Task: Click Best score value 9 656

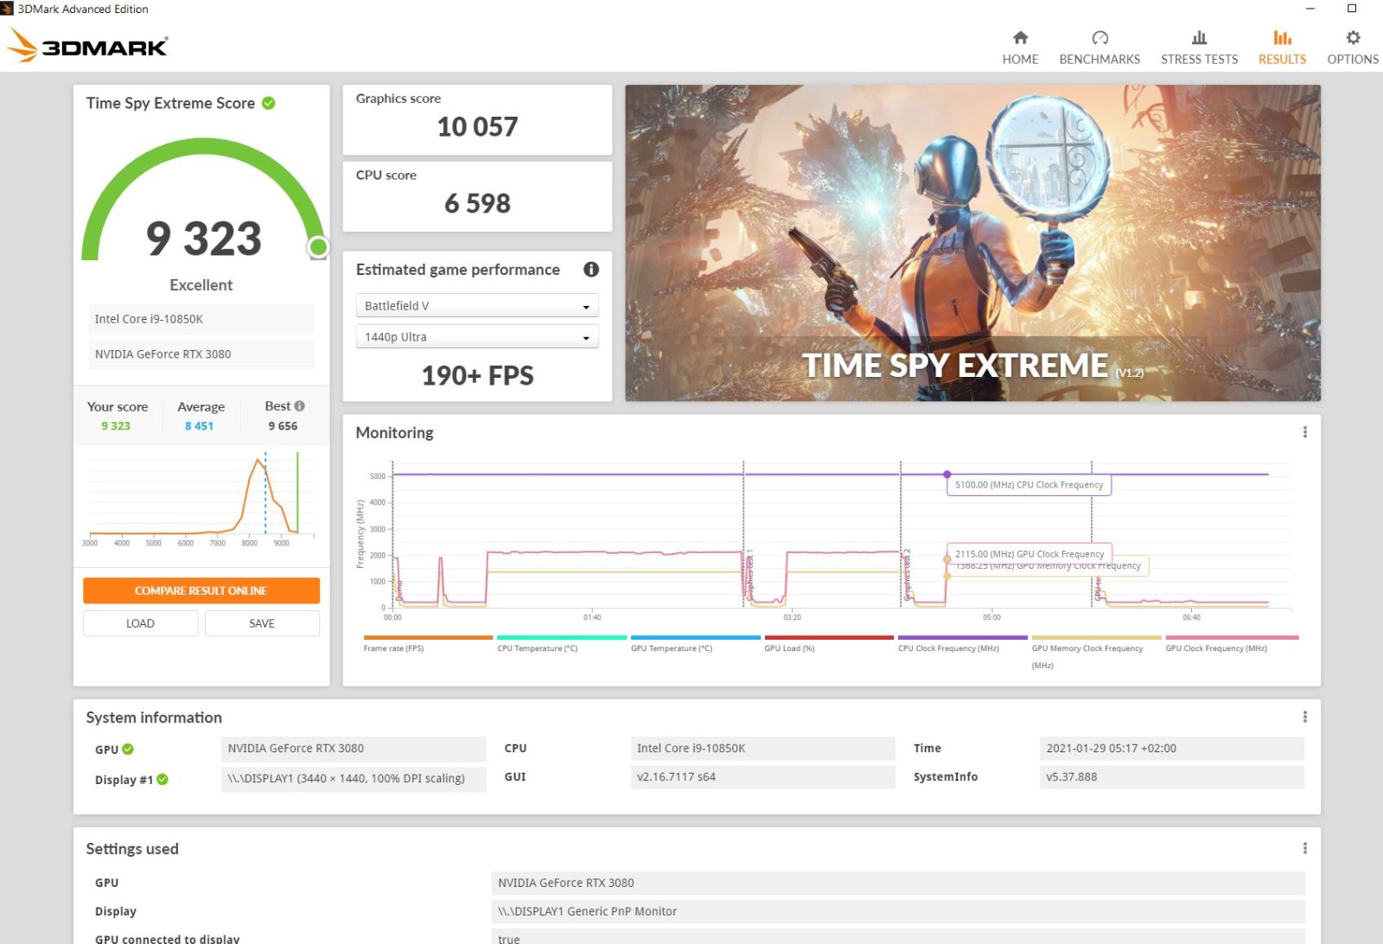Action: pos(283,425)
